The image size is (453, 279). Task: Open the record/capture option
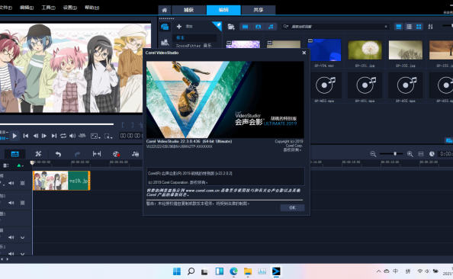(116, 154)
